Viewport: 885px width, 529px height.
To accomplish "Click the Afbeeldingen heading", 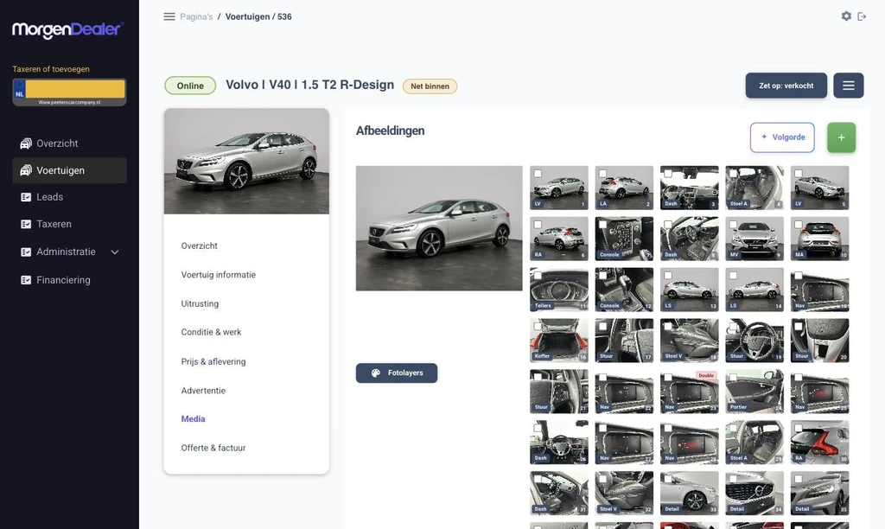I will 390,131.
